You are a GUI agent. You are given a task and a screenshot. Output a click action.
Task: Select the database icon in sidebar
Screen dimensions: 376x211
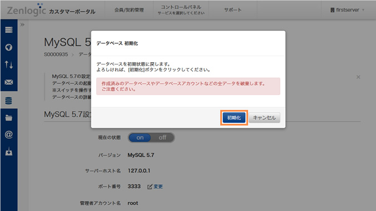[9, 101]
